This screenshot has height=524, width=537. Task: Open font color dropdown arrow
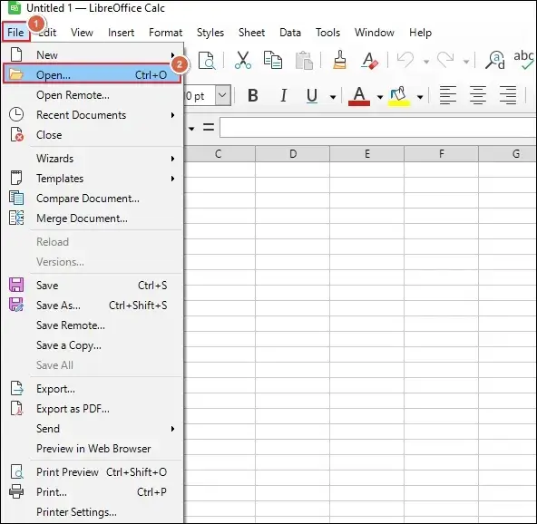[380, 97]
